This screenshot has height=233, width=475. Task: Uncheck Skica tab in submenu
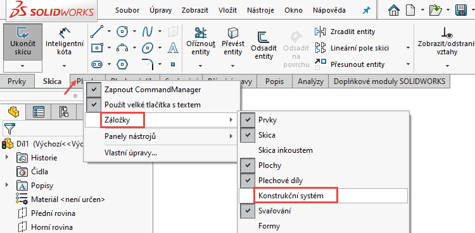click(x=324, y=134)
